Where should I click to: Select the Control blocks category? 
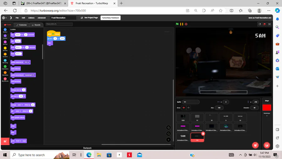click(5, 55)
